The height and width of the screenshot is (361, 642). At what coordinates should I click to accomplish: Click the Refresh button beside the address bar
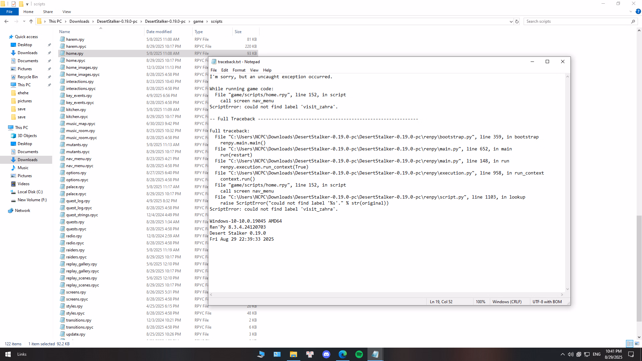[517, 21]
